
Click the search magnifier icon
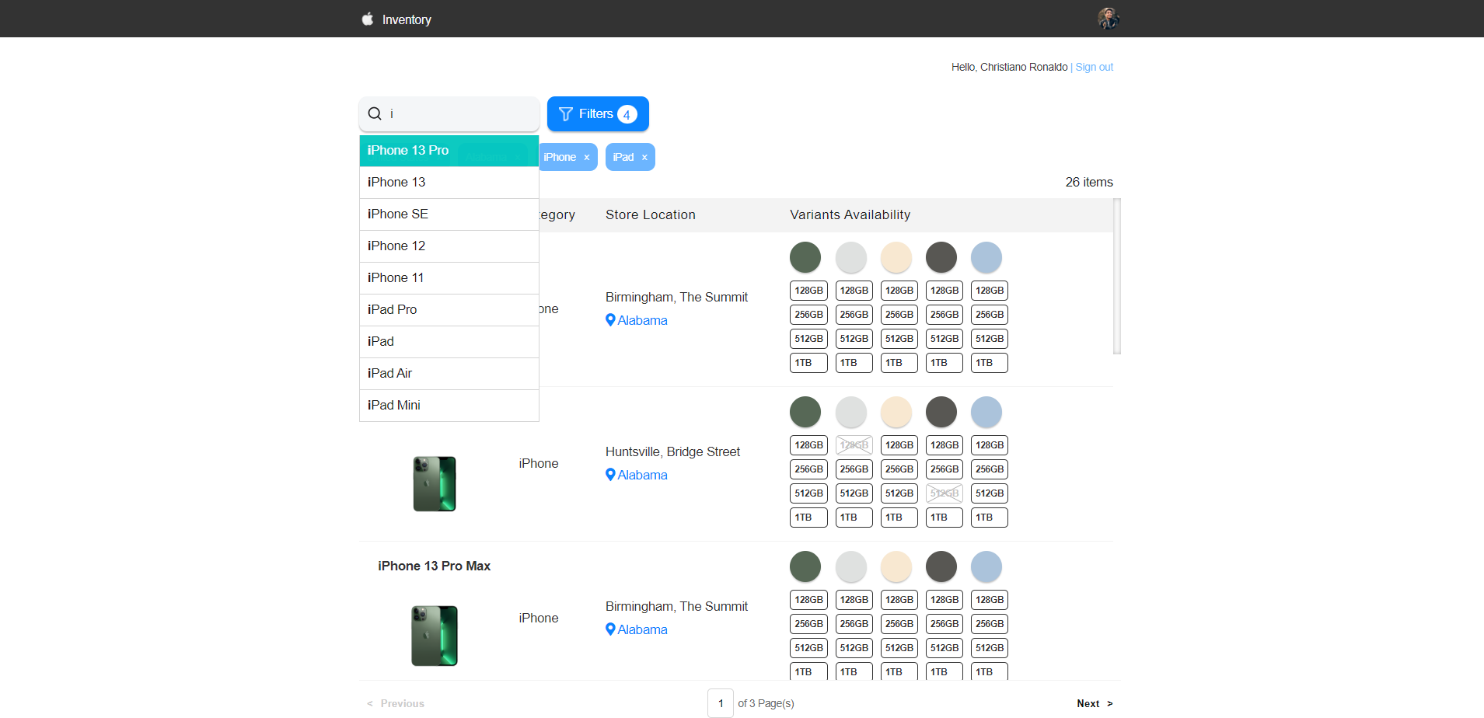coord(375,113)
